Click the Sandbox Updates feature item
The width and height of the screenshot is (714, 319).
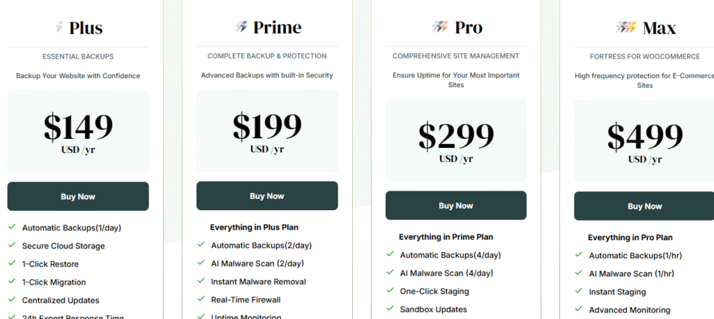click(434, 309)
